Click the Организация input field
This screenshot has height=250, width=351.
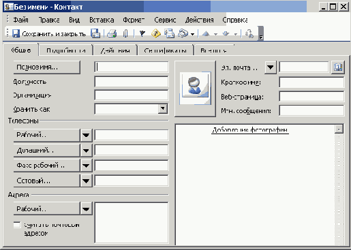pos(132,95)
